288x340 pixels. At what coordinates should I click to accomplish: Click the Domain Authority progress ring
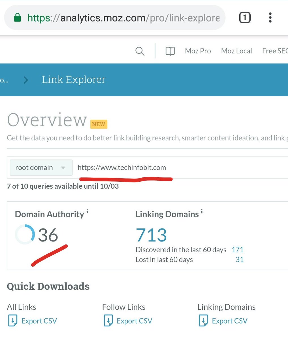pyautogui.click(x=24, y=234)
